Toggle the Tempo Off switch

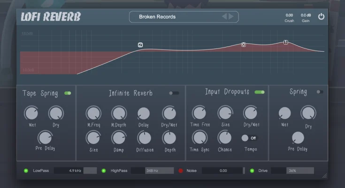point(249,138)
